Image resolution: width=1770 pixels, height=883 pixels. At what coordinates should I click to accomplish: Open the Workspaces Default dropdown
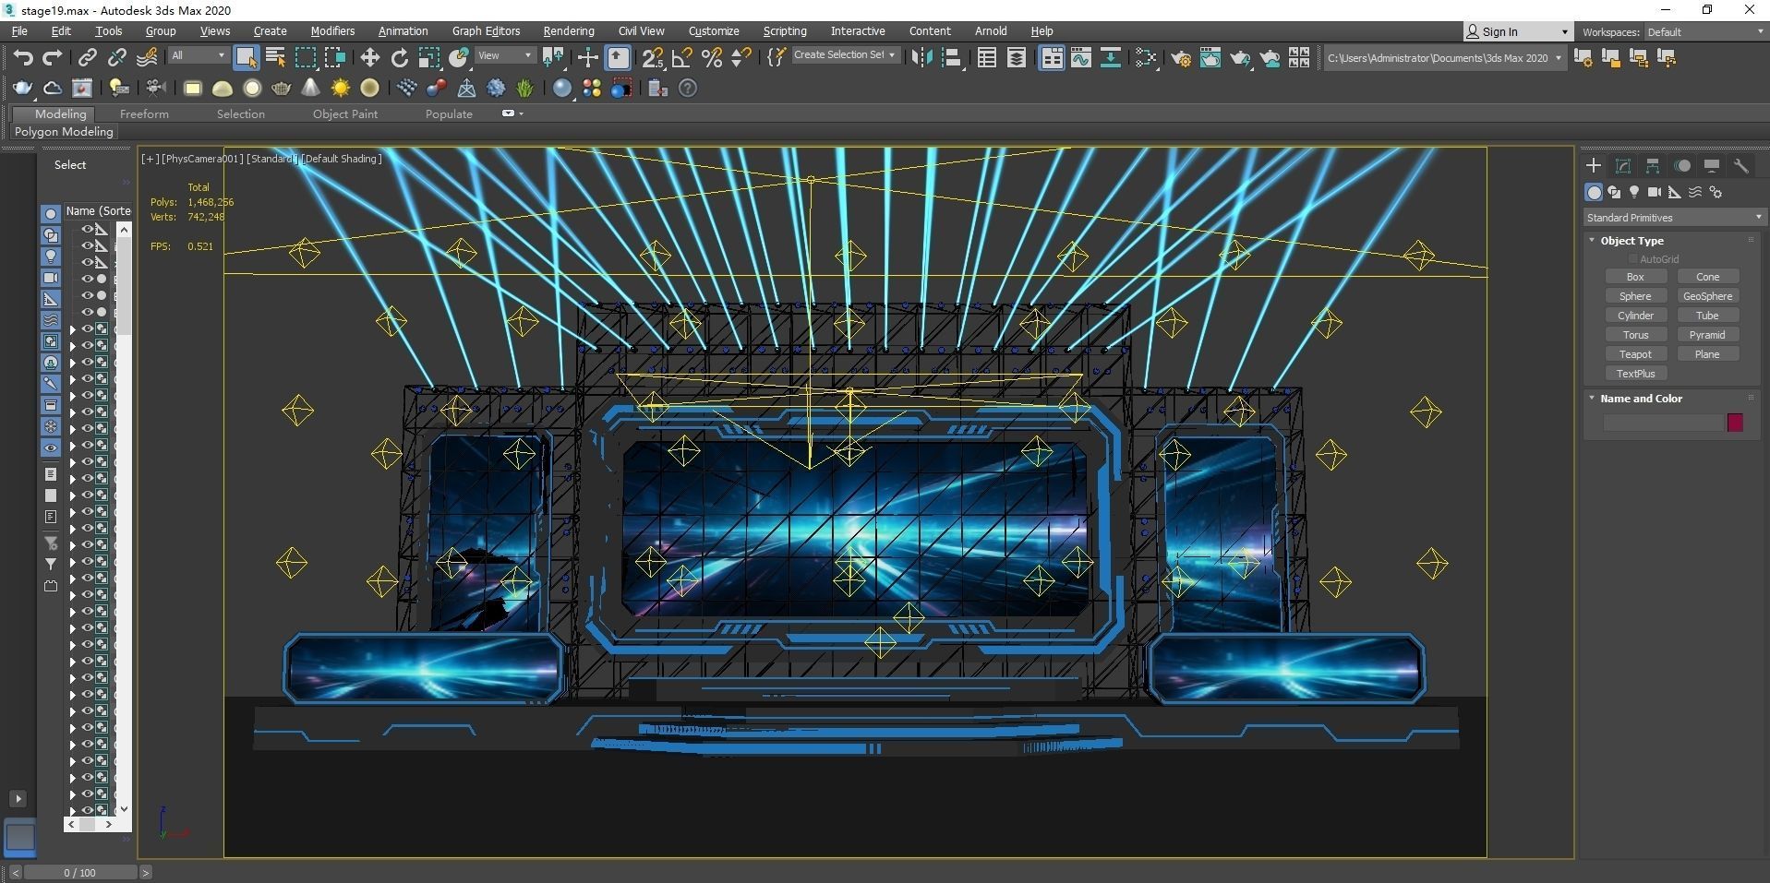1704,31
